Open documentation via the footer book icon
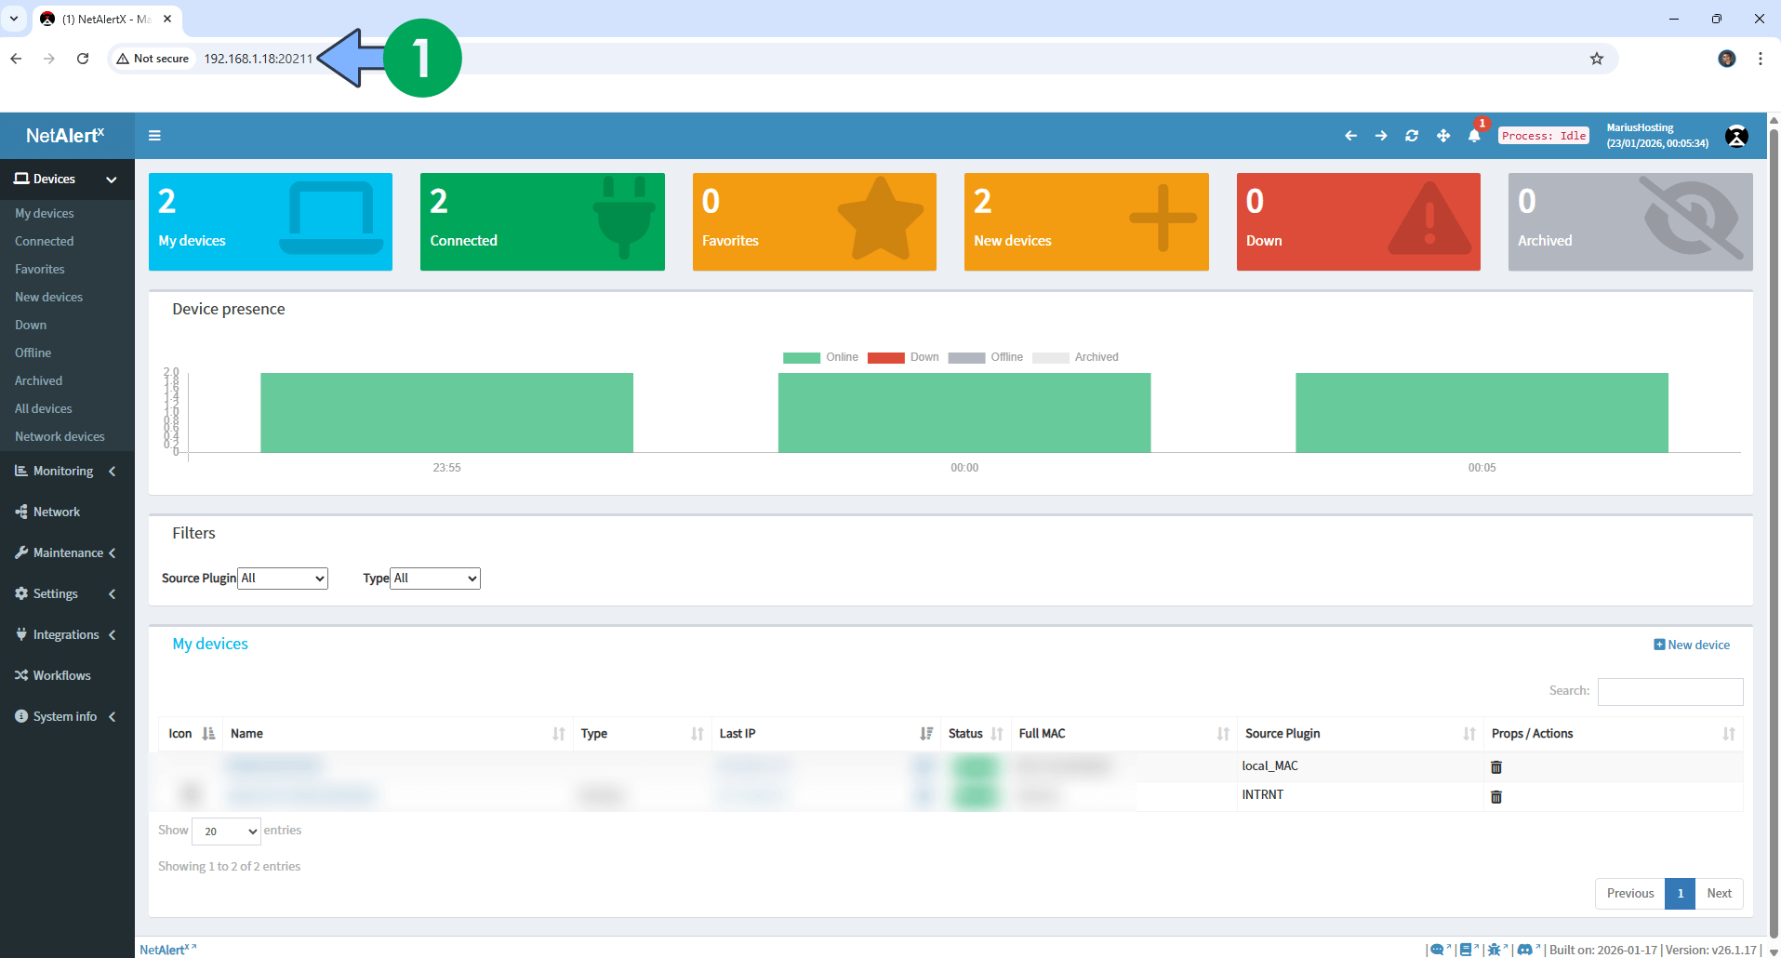The image size is (1781, 958). pos(1467,950)
